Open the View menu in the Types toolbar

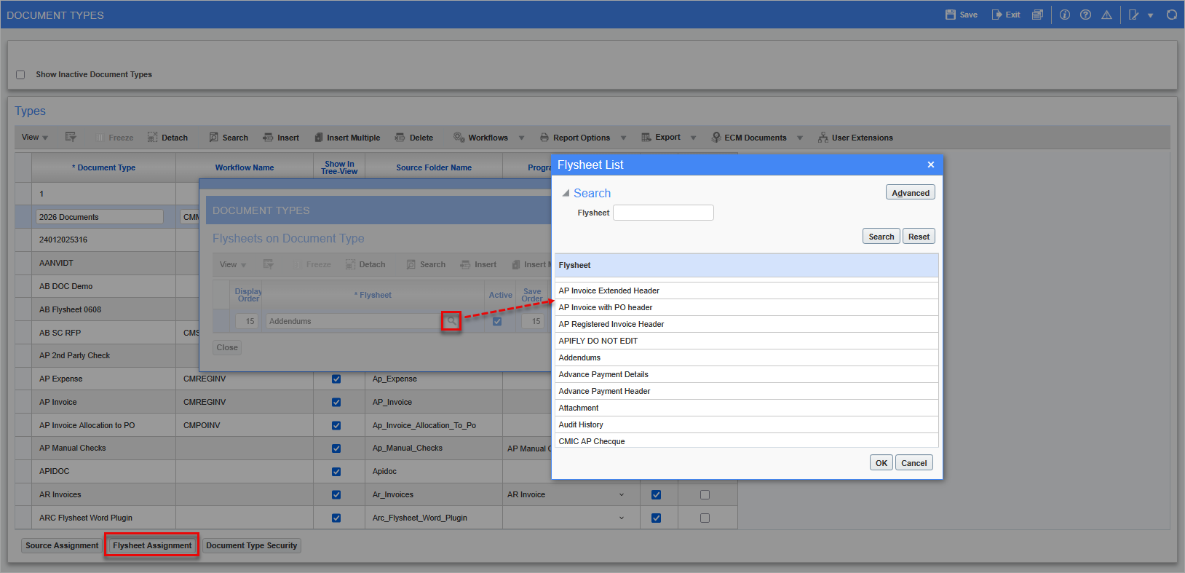coord(34,137)
